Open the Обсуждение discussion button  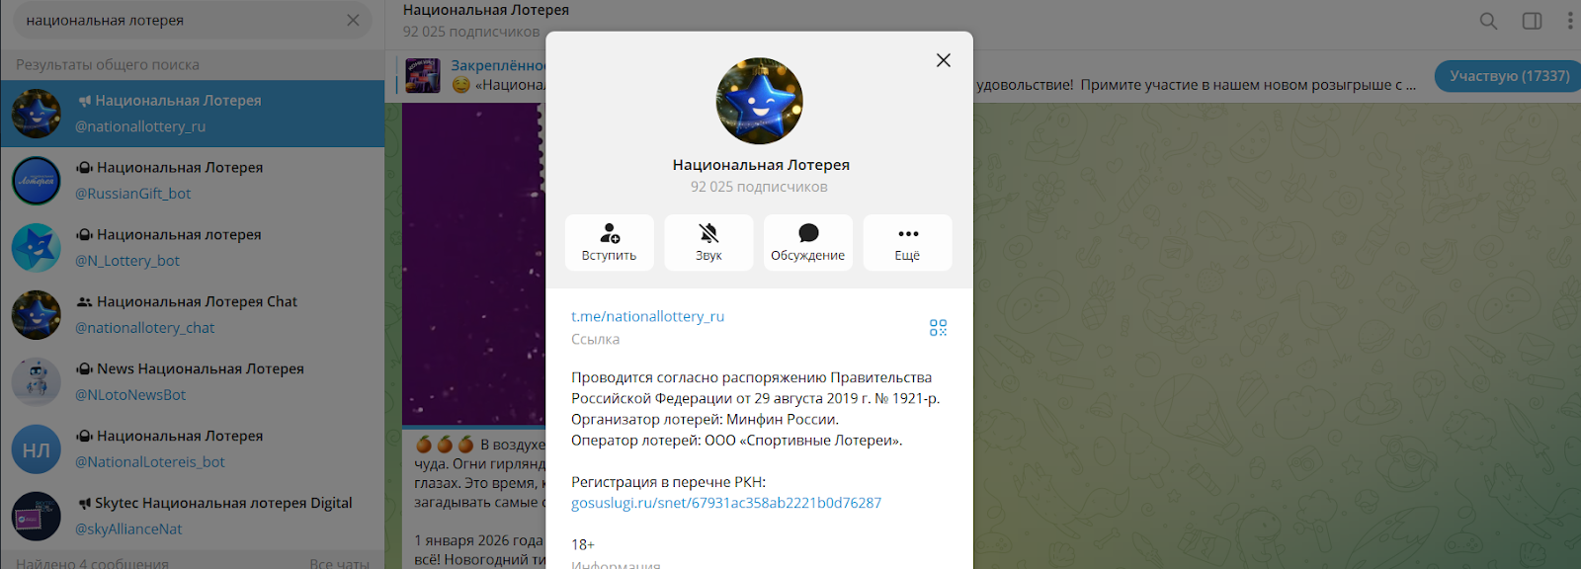(x=808, y=242)
